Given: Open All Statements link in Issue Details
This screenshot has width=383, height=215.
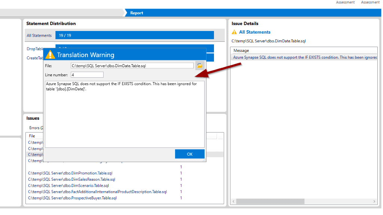Looking at the screenshot, I should click(255, 32).
